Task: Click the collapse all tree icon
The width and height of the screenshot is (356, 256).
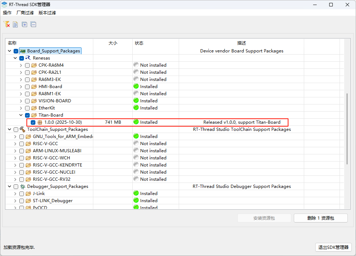Action: pos(33,25)
